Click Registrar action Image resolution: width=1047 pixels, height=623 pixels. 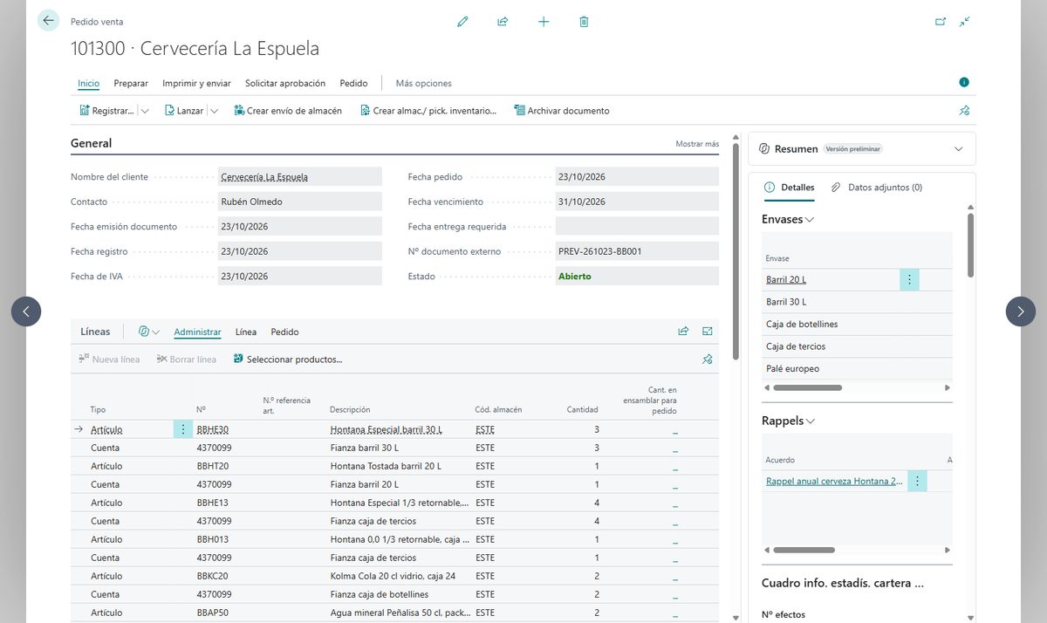pos(107,111)
